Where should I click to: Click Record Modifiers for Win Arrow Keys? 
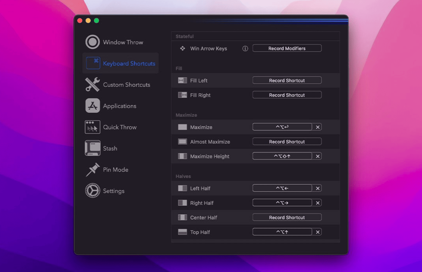pos(287,48)
